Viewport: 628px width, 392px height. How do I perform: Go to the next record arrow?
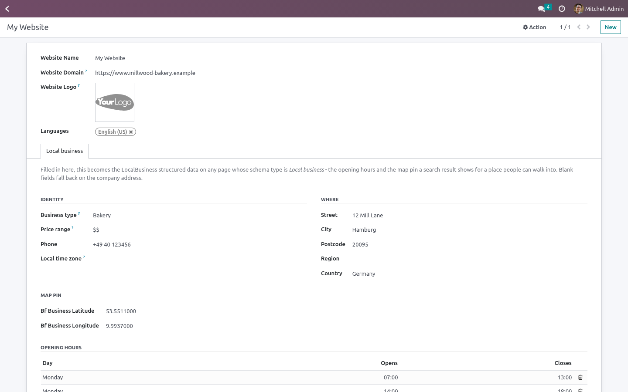point(588,27)
